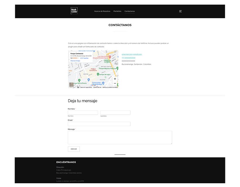Click inside the Mensaje text area
This screenshot has width=240, height=187.
pyautogui.click(x=120, y=138)
